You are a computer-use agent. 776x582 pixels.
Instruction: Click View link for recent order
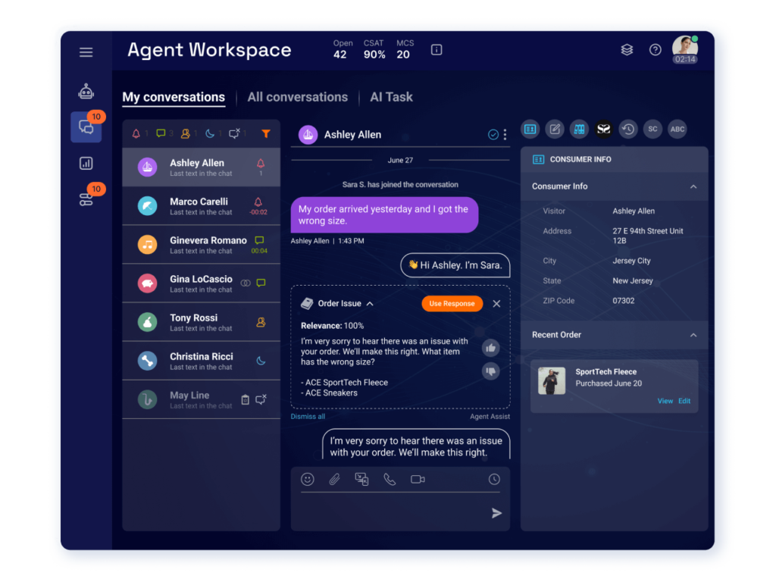click(x=665, y=401)
